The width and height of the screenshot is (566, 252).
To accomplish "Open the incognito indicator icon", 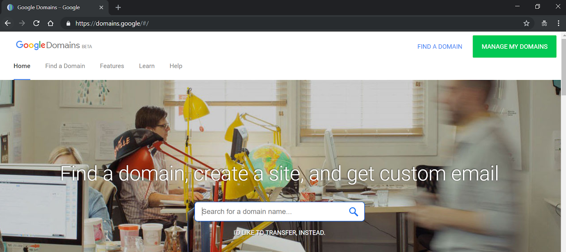I will [x=544, y=23].
